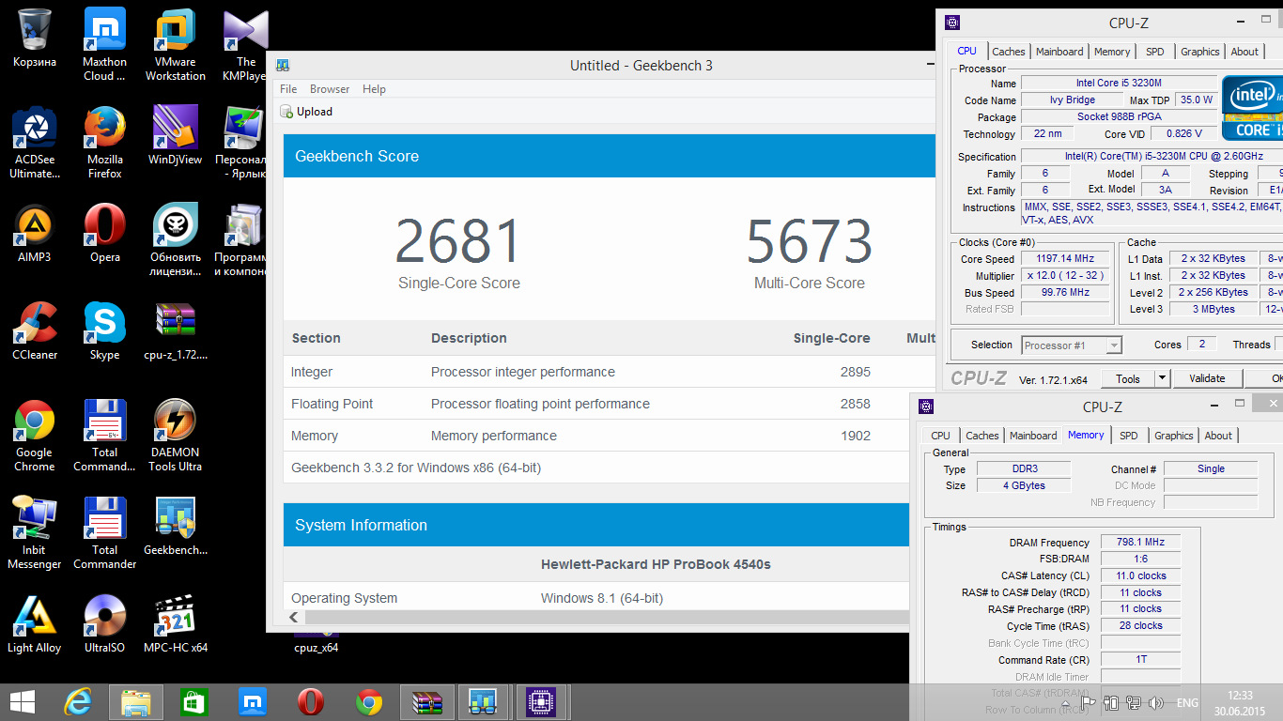
Task: Launch Inbit Messenger desktop icon
Action: [x=35, y=533]
